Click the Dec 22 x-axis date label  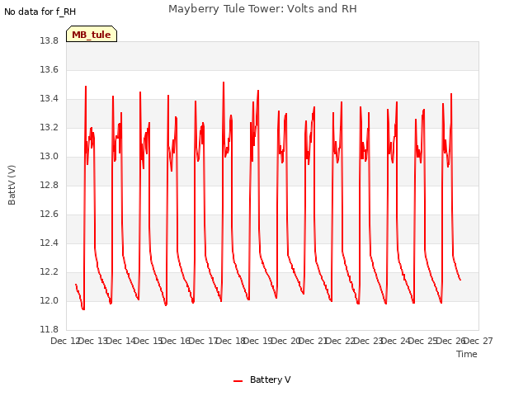[x=341, y=341]
